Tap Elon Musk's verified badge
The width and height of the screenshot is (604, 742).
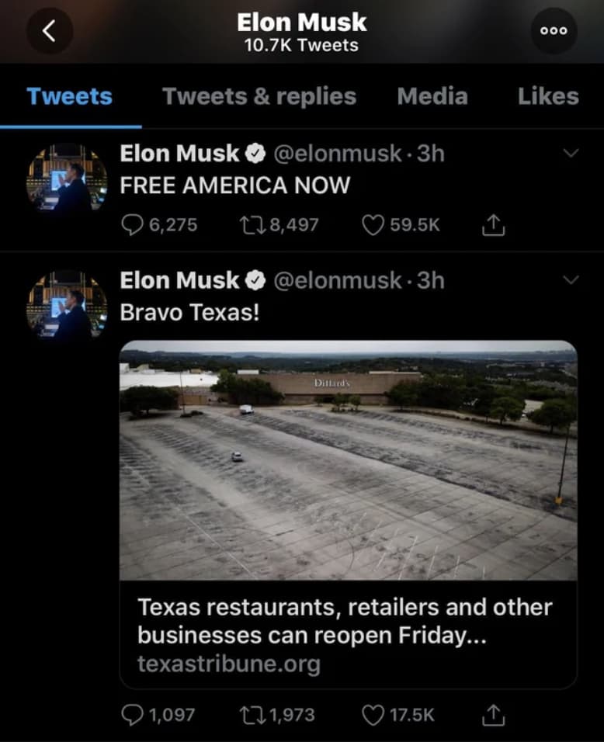coord(255,153)
